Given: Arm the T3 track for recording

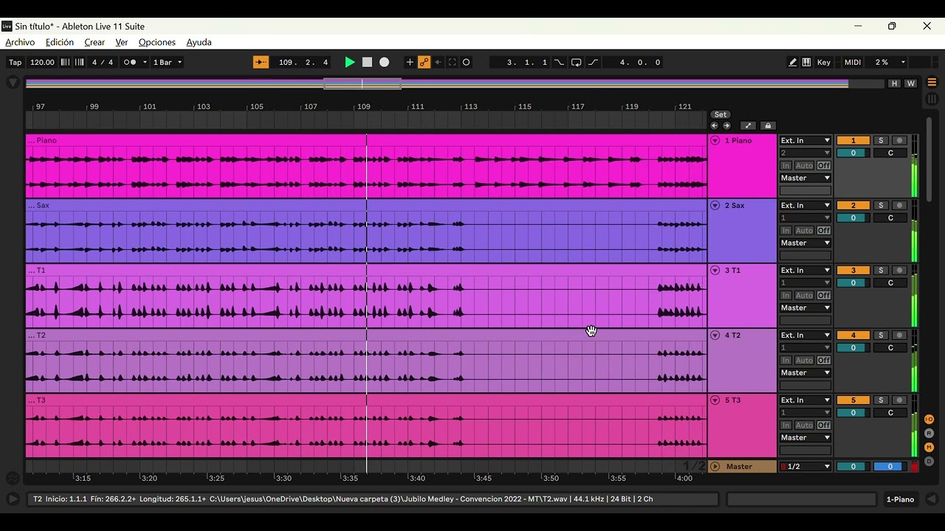Looking at the screenshot, I should [899, 400].
